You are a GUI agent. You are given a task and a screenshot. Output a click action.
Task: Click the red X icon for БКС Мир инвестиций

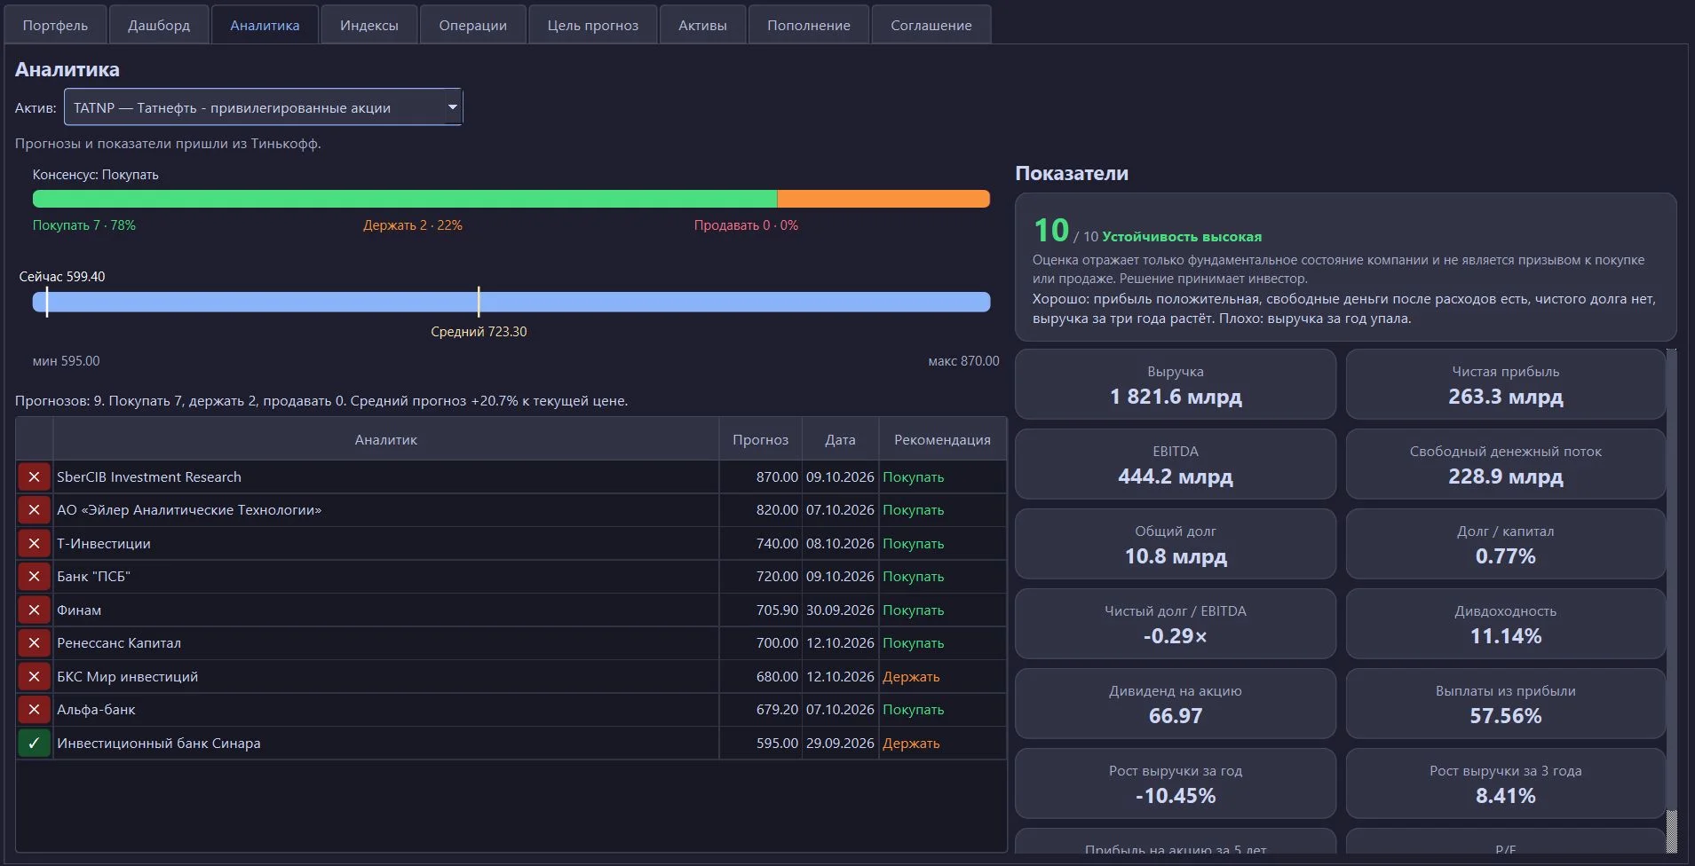click(x=34, y=677)
